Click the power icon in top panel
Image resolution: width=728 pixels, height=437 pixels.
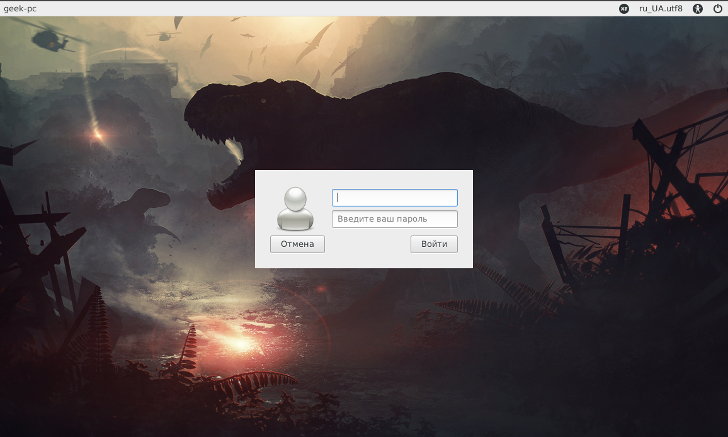717,9
